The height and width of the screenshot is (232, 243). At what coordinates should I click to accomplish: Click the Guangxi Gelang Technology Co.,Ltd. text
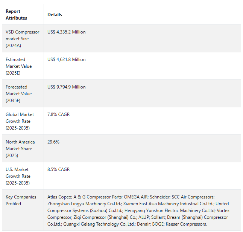(99, 224)
